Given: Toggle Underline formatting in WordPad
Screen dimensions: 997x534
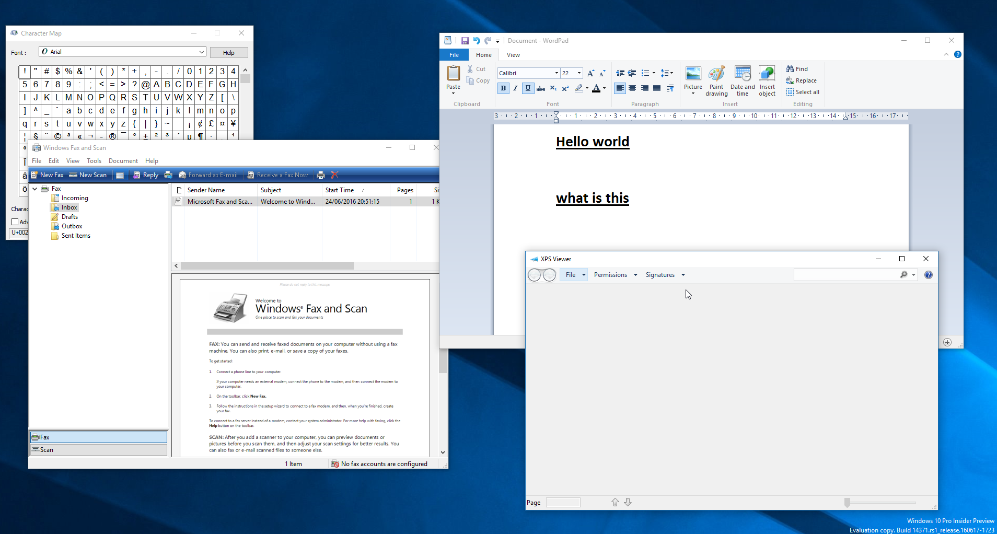Looking at the screenshot, I should (528, 88).
